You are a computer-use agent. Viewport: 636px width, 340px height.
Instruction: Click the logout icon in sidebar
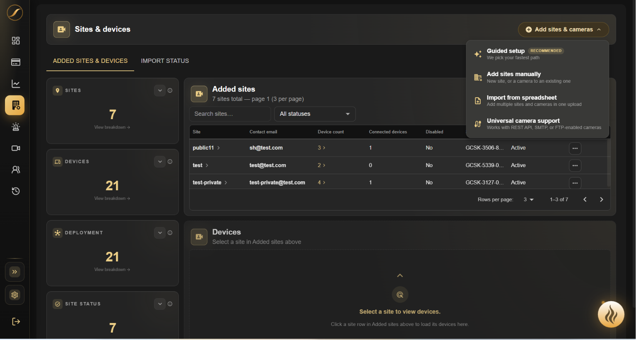point(16,321)
